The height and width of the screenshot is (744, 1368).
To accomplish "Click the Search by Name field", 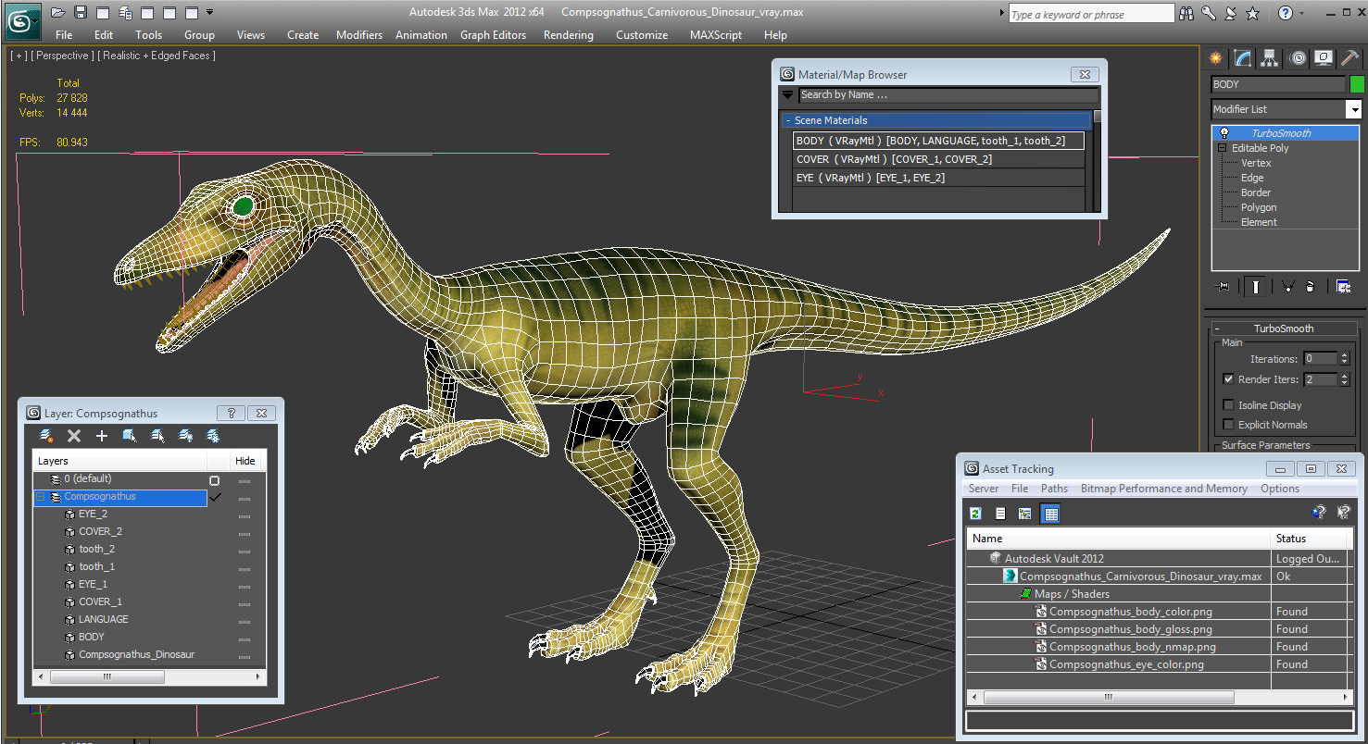I will pos(948,94).
